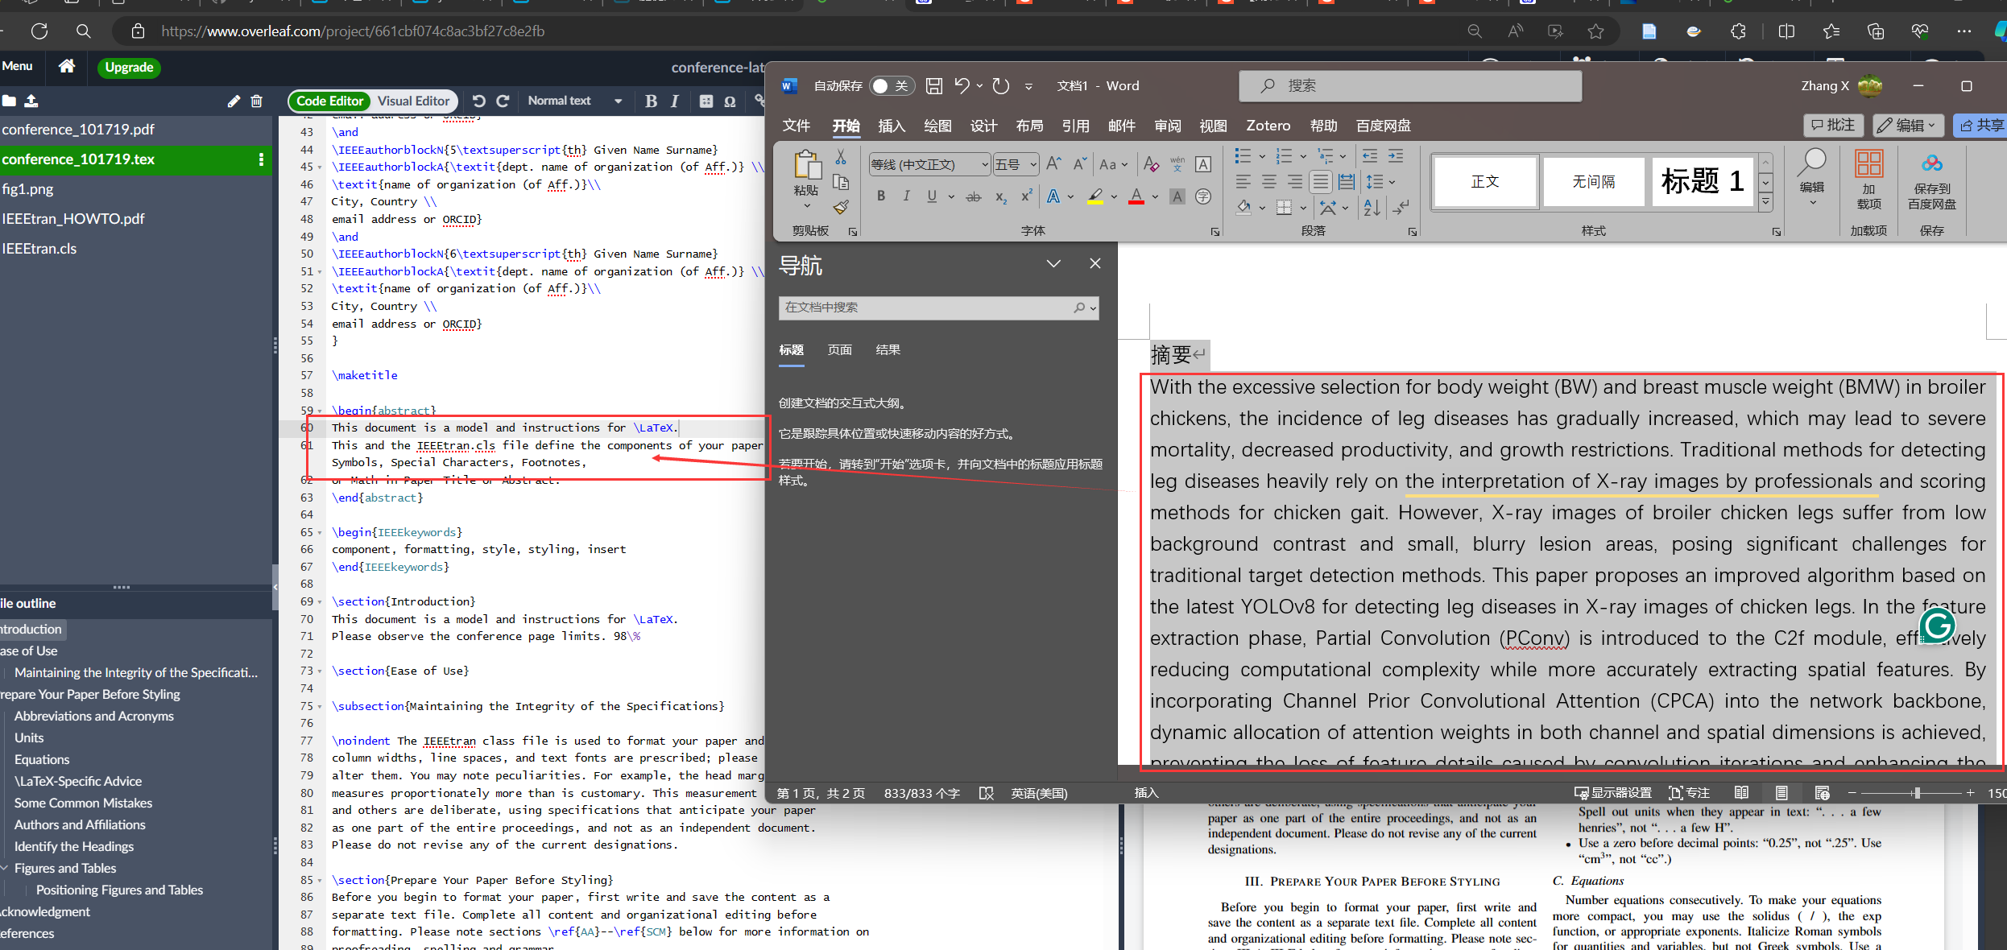Apply strikethrough formatting in Word ribbon

tap(974, 197)
